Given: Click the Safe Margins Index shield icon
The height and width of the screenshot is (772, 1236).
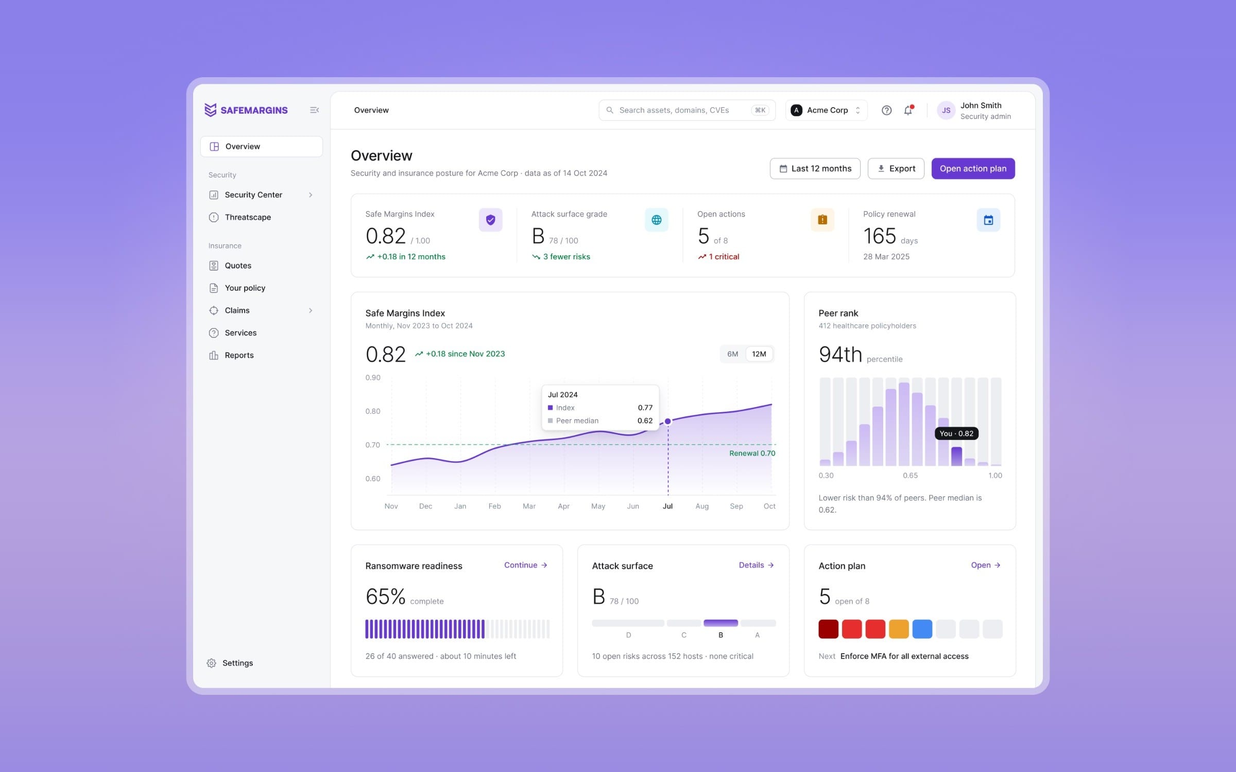Looking at the screenshot, I should 490,220.
